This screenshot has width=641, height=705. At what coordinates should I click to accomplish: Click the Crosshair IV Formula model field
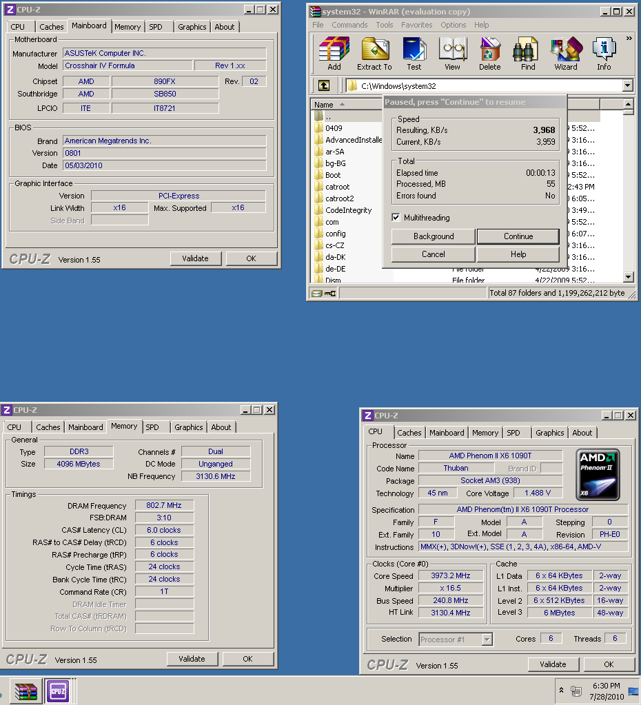[x=128, y=65]
